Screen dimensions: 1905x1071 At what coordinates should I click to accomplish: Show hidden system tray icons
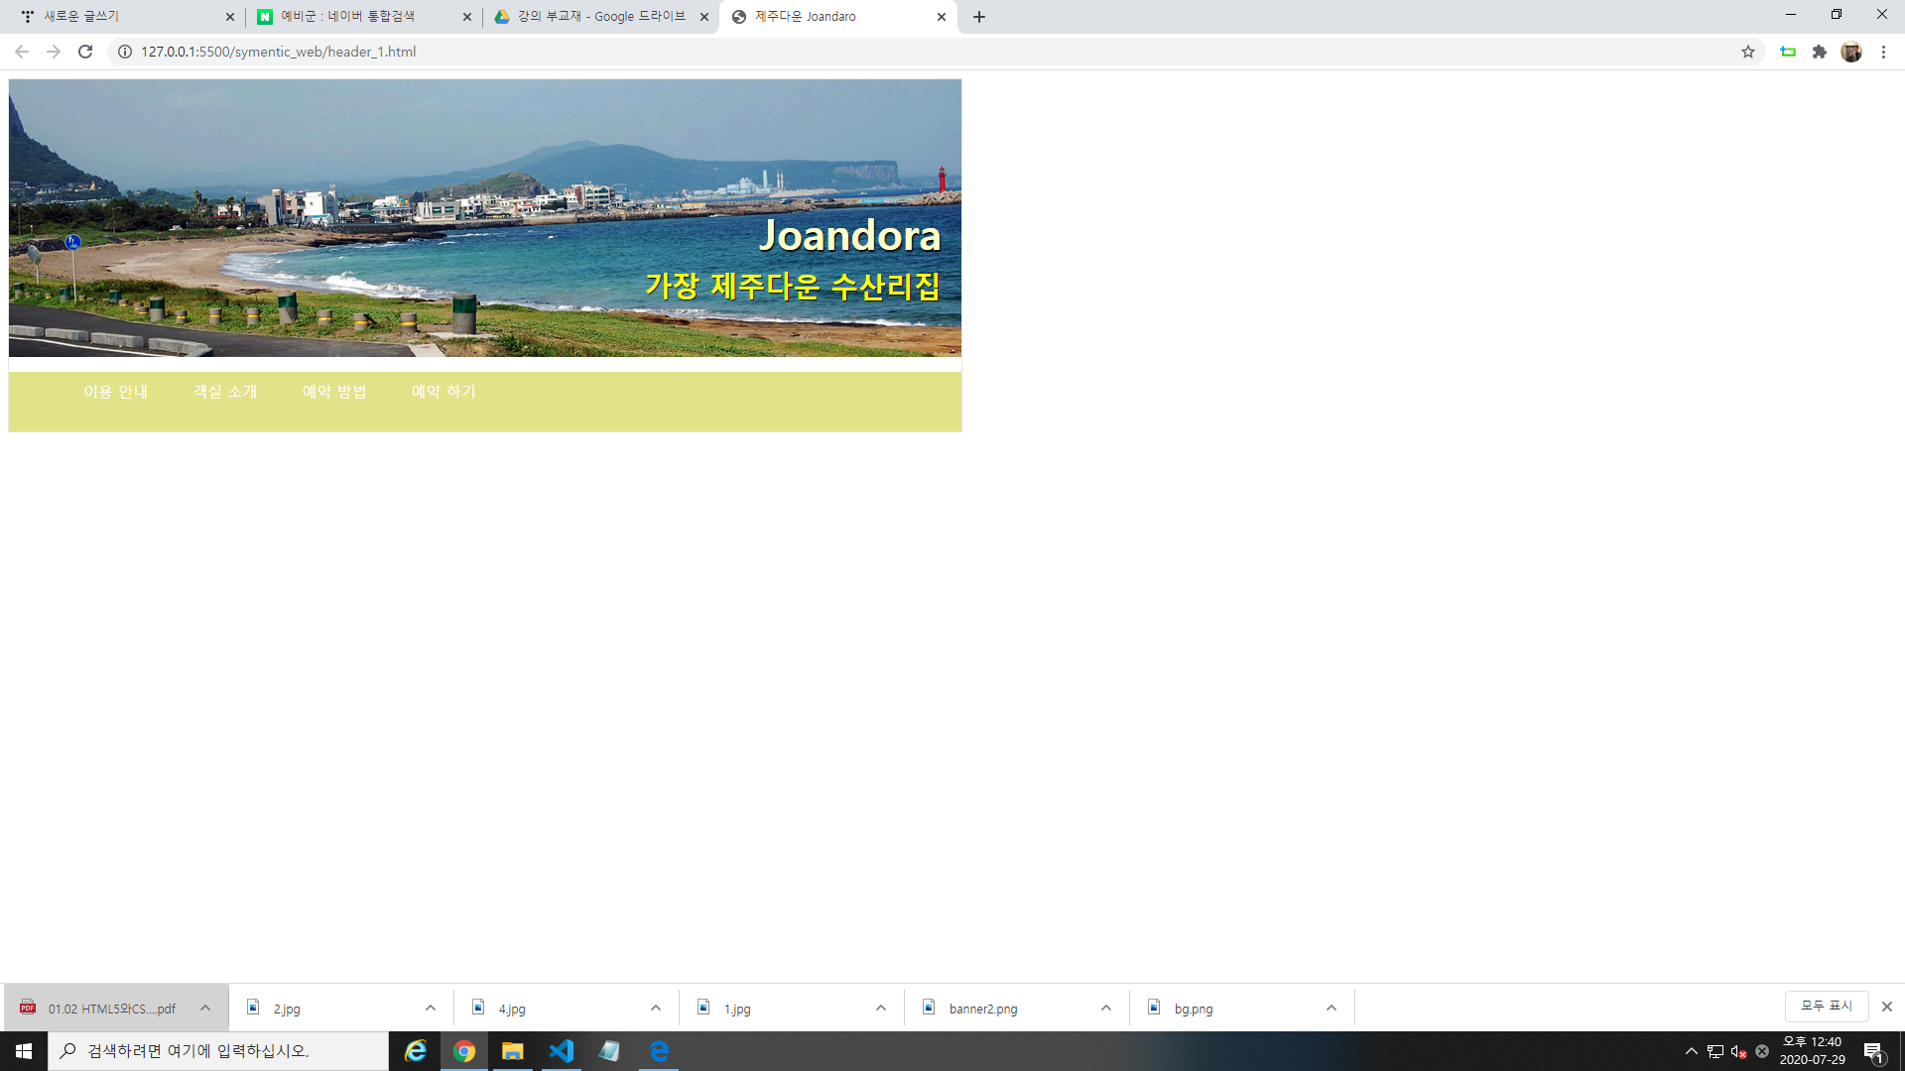pos(1692,1051)
